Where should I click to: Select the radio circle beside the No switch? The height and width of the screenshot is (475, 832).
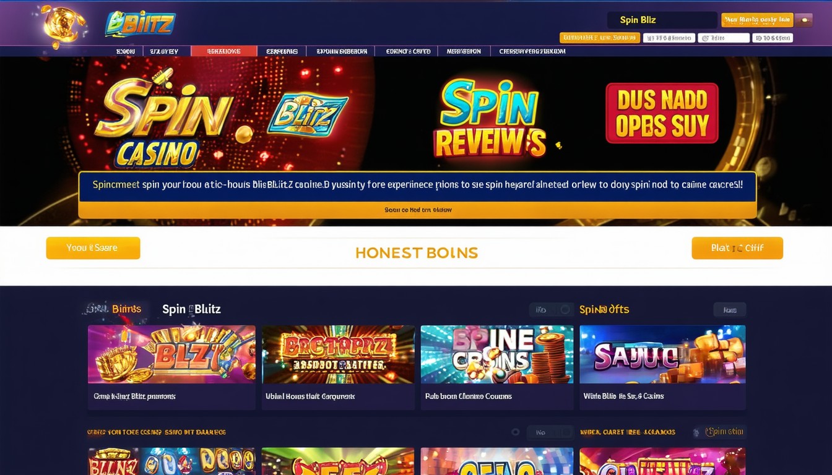(515, 432)
